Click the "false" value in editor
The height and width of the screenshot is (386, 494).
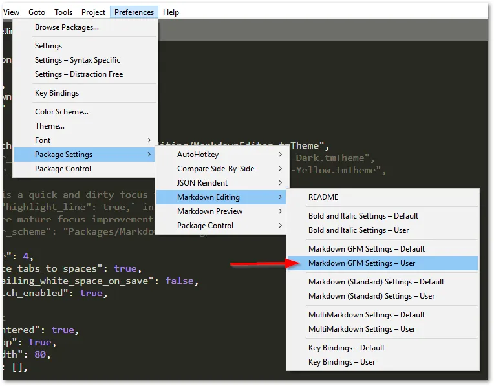[180, 281]
